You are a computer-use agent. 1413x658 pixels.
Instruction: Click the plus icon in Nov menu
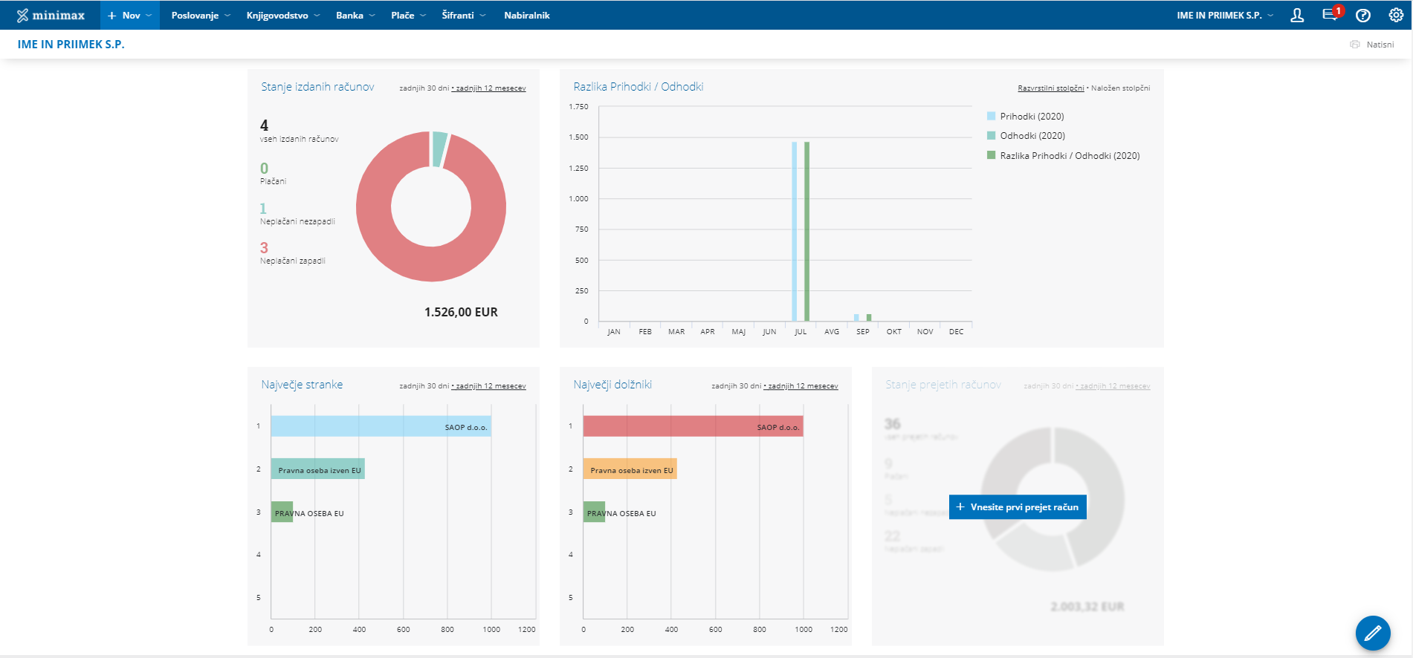(112, 16)
